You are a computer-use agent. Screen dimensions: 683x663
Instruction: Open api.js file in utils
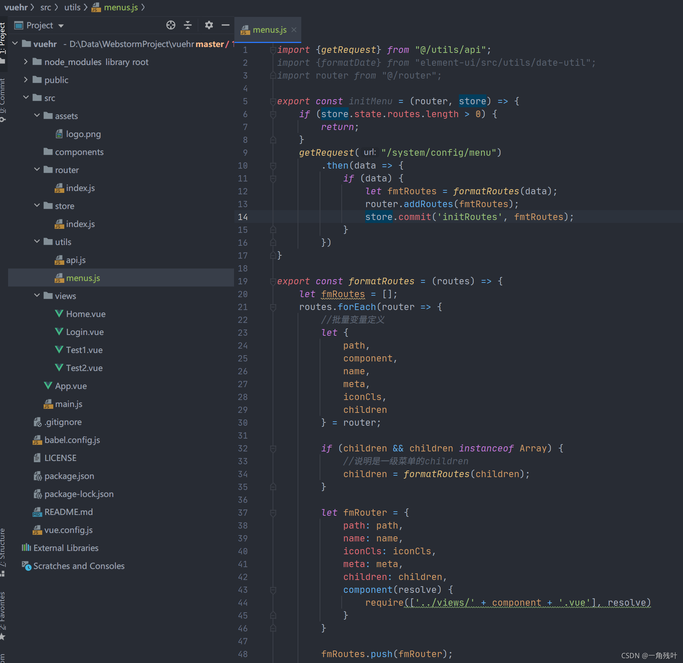pyautogui.click(x=70, y=260)
